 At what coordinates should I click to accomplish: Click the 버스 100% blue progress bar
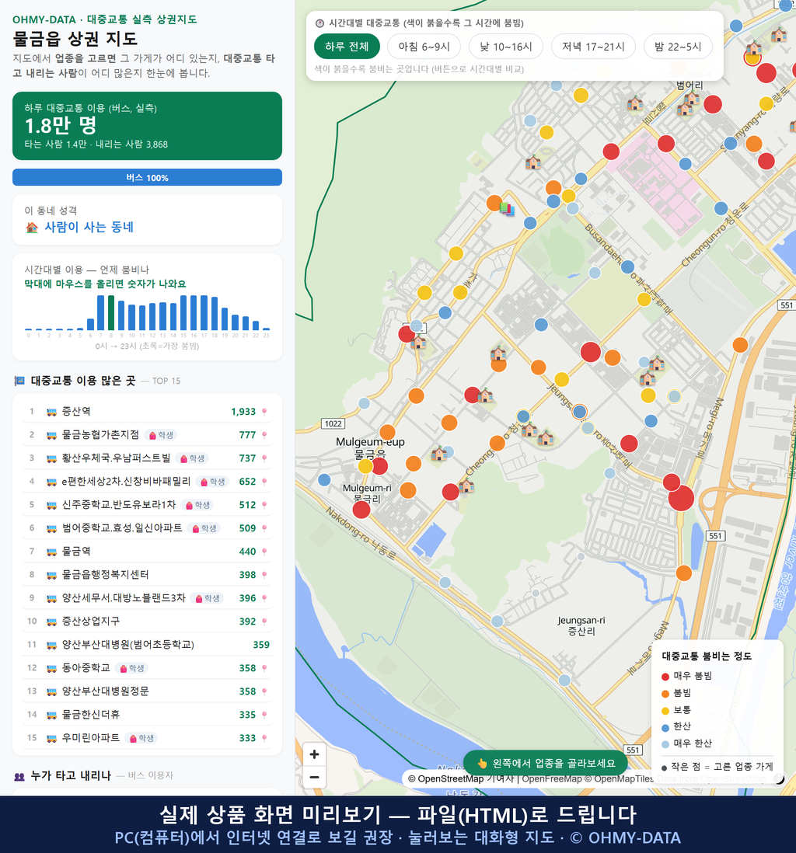pyautogui.click(x=147, y=177)
